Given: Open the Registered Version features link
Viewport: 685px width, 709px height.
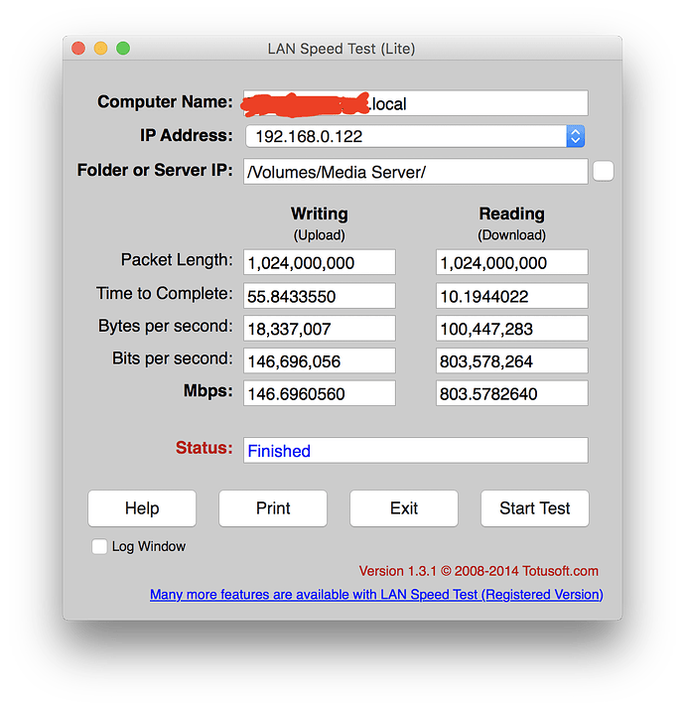Looking at the screenshot, I should click(376, 594).
